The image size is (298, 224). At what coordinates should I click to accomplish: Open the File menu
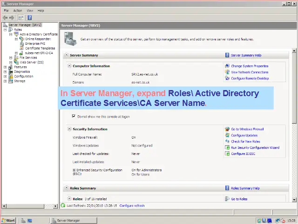(x=6, y=10)
